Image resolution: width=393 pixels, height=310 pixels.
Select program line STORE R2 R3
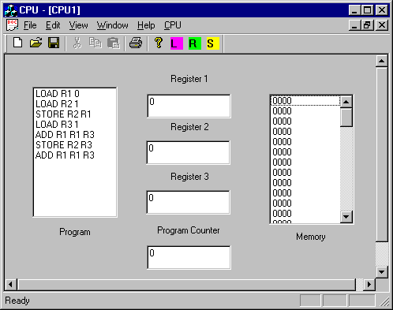(x=75, y=145)
